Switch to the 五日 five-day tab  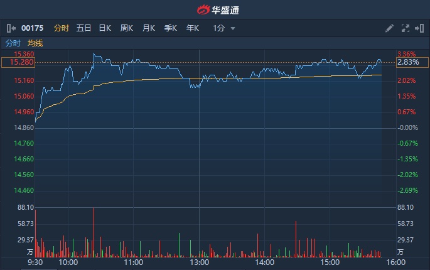tap(83, 28)
